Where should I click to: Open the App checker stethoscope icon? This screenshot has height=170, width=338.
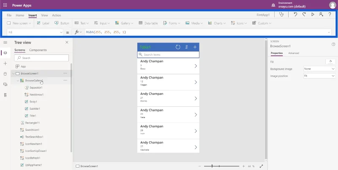pyautogui.click(x=281, y=14)
